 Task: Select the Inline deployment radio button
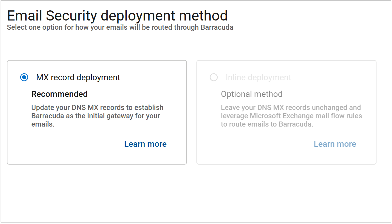pyautogui.click(x=214, y=78)
